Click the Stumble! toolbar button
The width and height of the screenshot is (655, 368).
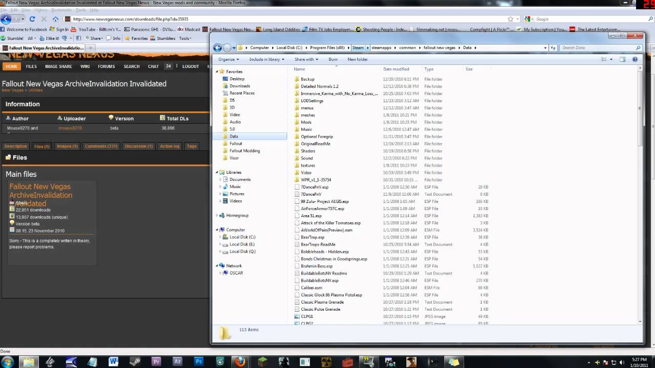(12, 38)
